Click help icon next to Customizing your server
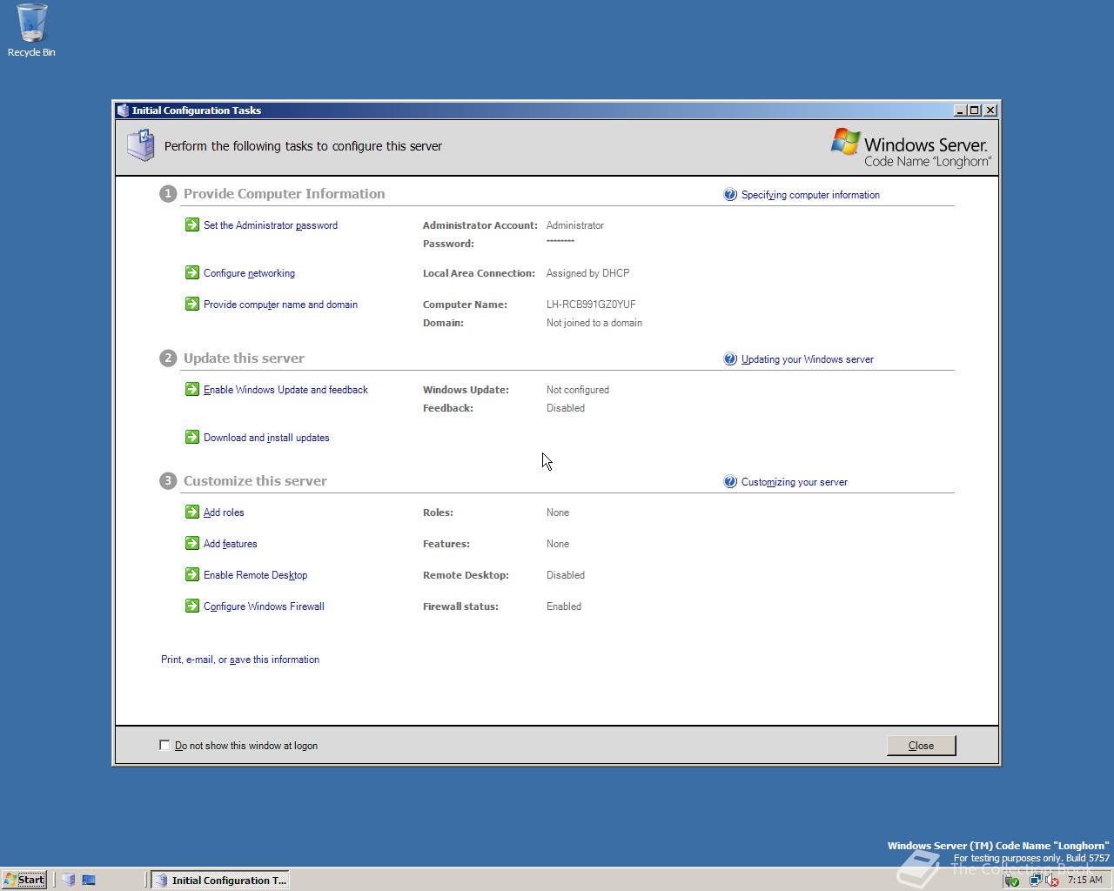 tap(730, 481)
